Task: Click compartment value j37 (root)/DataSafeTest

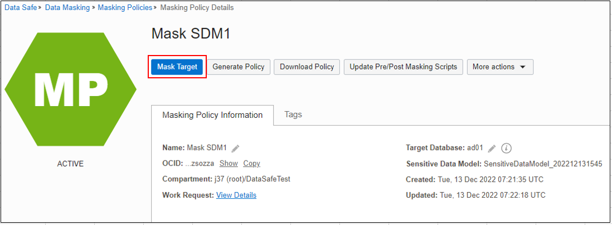Action: tap(251, 179)
